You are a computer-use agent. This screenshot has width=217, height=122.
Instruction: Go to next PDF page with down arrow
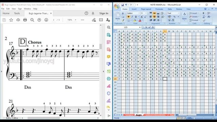click(x=46, y=20)
